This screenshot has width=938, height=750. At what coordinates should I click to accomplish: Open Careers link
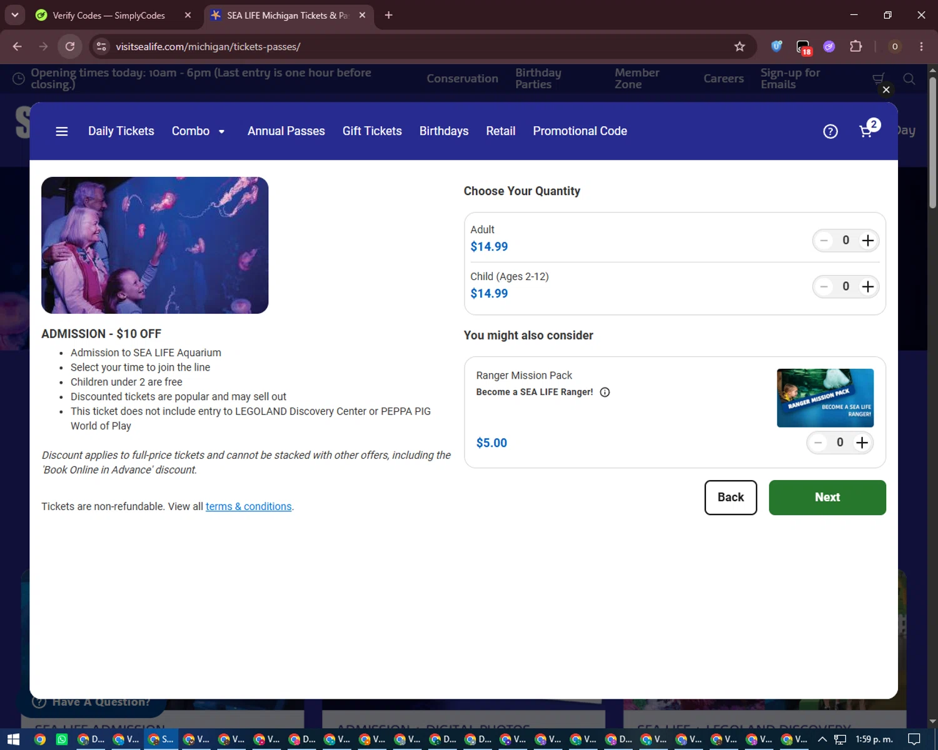coord(724,79)
